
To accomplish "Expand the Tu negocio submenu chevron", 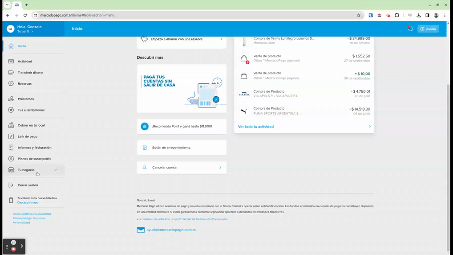I will (x=55, y=170).
